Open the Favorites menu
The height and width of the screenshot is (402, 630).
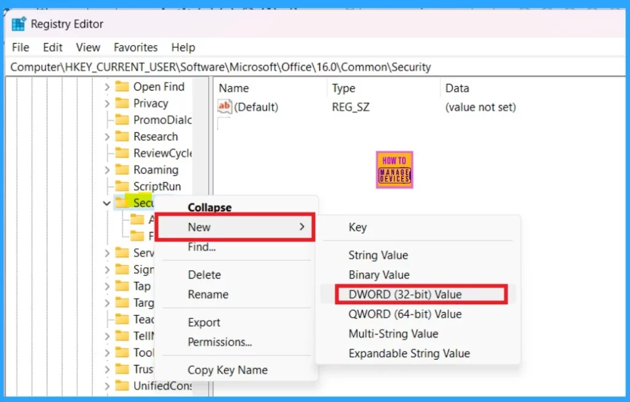coord(136,47)
